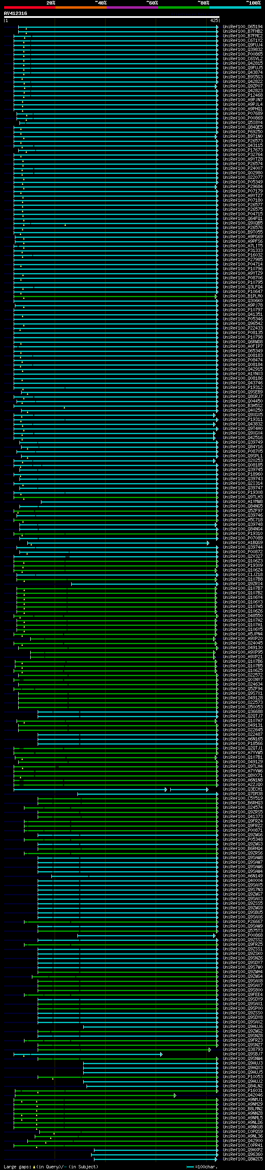
Task: Click the white query sequence bar
Action: click(x=111, y=17)
